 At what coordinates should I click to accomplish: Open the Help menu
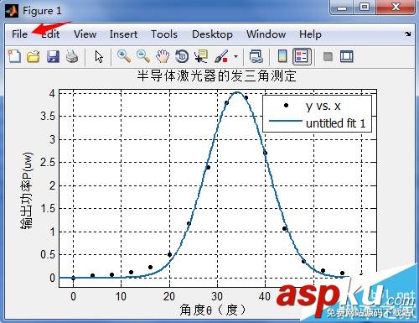coord(310,34)
